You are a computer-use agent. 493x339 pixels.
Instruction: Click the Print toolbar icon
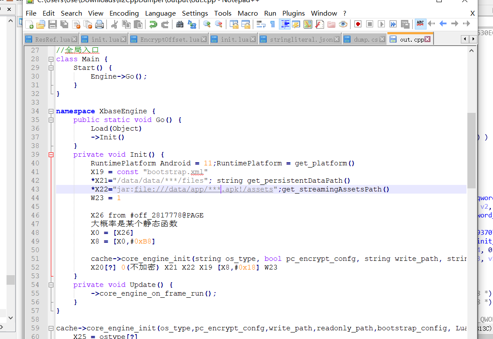99,24
